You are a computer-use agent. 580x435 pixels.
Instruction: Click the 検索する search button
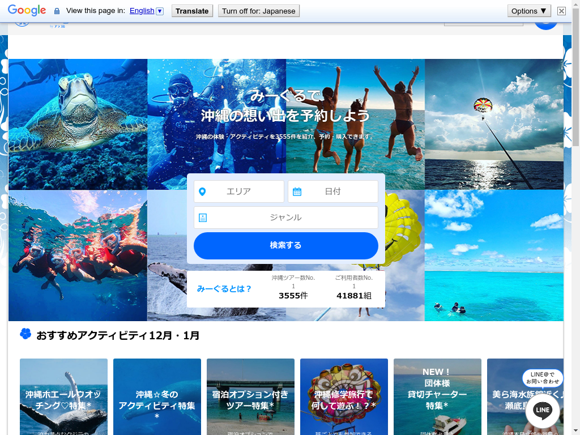[x=286, y=246]
